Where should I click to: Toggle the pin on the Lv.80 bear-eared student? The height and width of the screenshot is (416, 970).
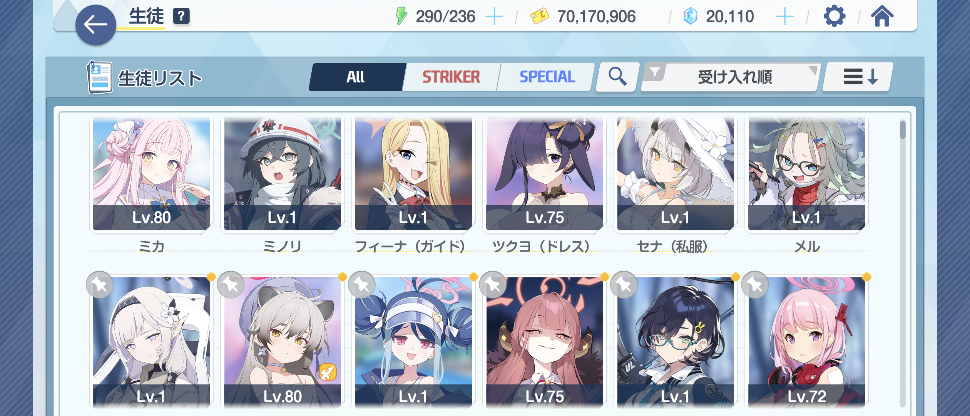click(231, 285)
